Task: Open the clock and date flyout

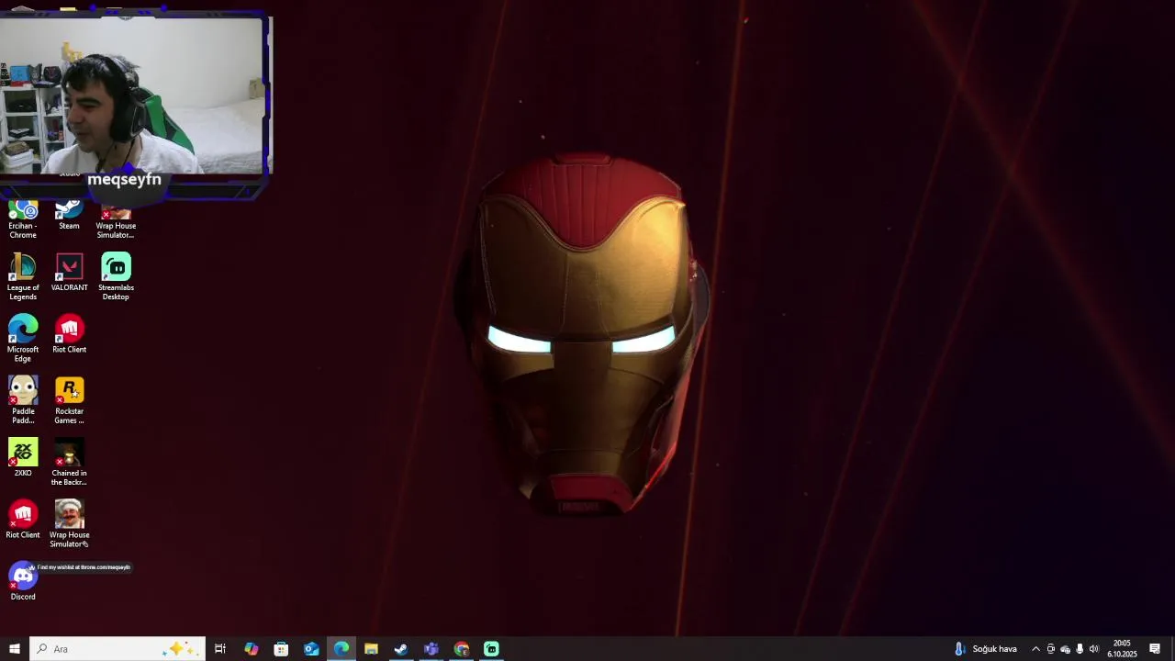Action: 1122,649
